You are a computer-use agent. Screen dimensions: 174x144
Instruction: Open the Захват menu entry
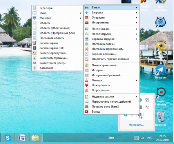click(x=111, y=8)
